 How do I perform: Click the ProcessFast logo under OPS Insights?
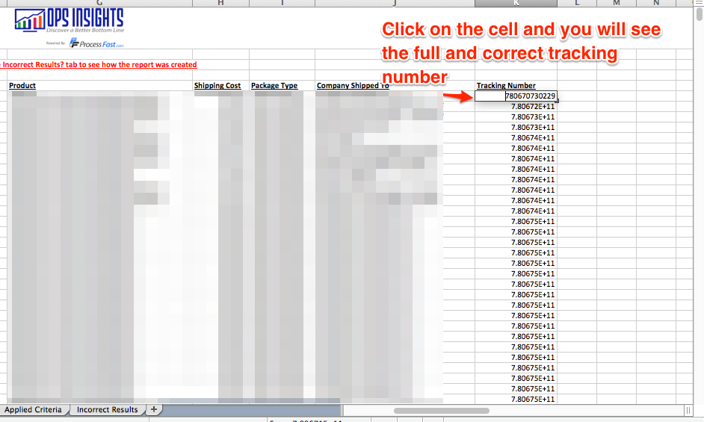point(96,44)
